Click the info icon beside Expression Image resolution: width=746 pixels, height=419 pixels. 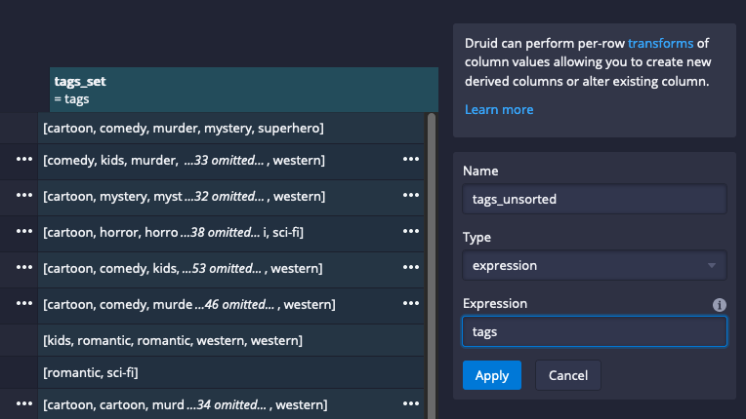tap(720, 305)
